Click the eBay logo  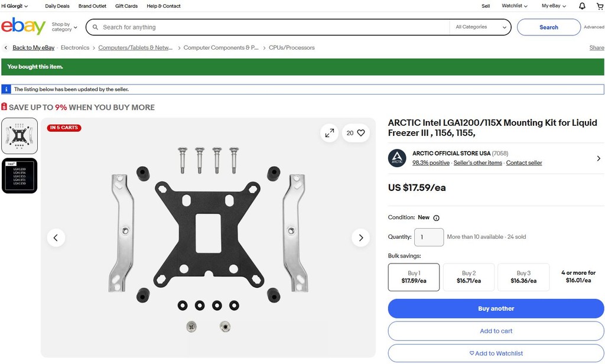point(23,26)
